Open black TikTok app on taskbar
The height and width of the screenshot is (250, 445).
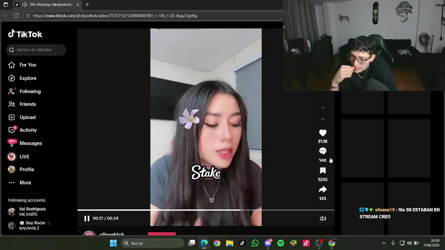coord(242,243)
